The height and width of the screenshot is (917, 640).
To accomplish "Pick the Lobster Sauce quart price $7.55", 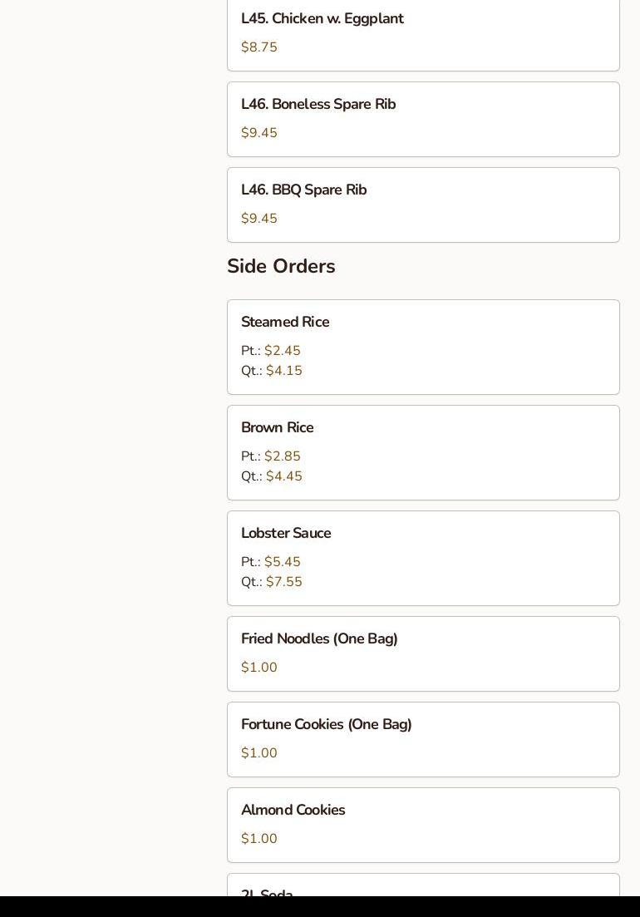I will click(284, 582).
